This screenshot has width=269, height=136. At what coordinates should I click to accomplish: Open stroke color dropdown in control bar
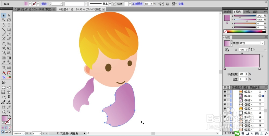click(x=38, y=4)
